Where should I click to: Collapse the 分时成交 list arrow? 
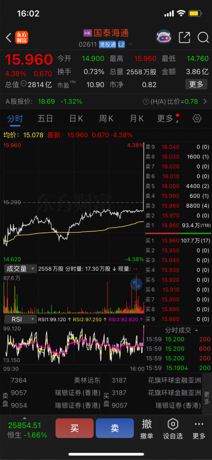tap(197, 330)
